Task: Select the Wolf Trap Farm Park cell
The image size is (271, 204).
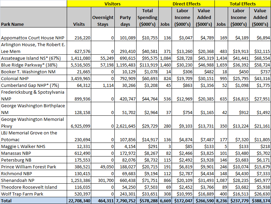Action: (33, 194)
